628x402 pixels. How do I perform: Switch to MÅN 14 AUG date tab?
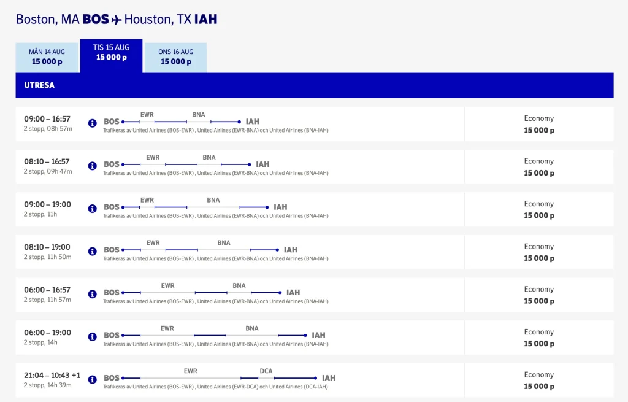point(47,58)
